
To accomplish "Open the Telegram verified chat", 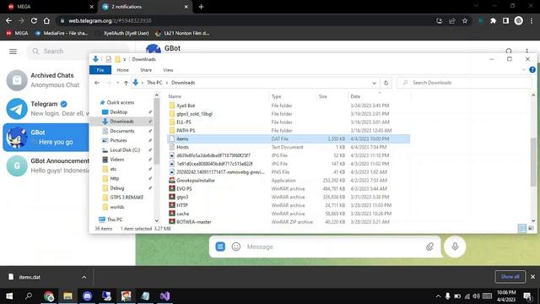I will [46, 109].
